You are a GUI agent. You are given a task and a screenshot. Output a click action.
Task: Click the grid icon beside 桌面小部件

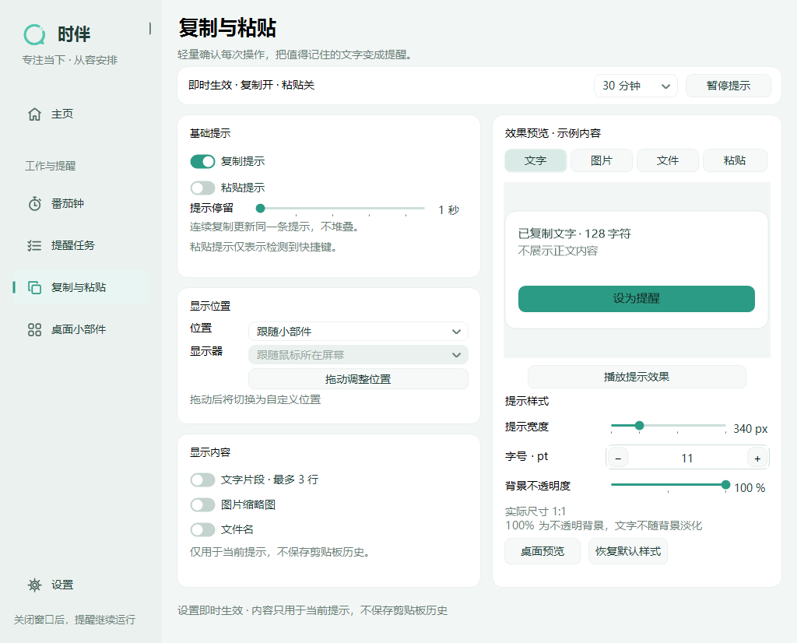tap(34, 330)
